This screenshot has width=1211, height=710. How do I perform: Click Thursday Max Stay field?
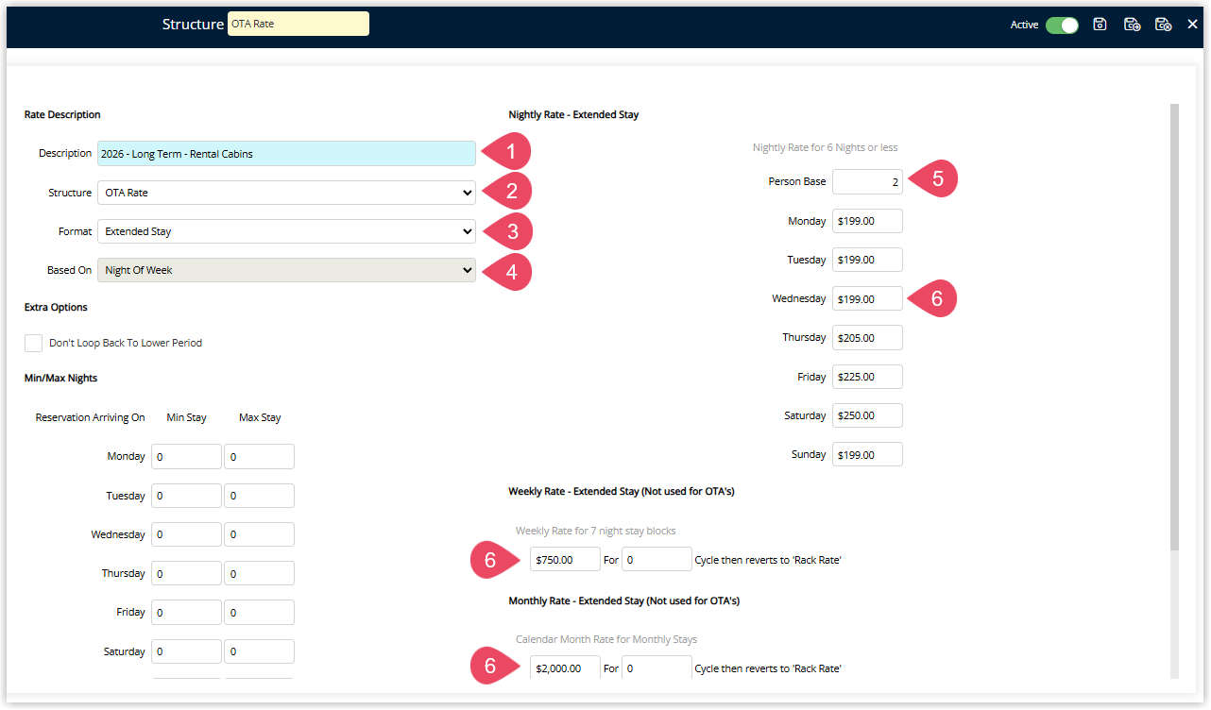[x=259, y=573]
